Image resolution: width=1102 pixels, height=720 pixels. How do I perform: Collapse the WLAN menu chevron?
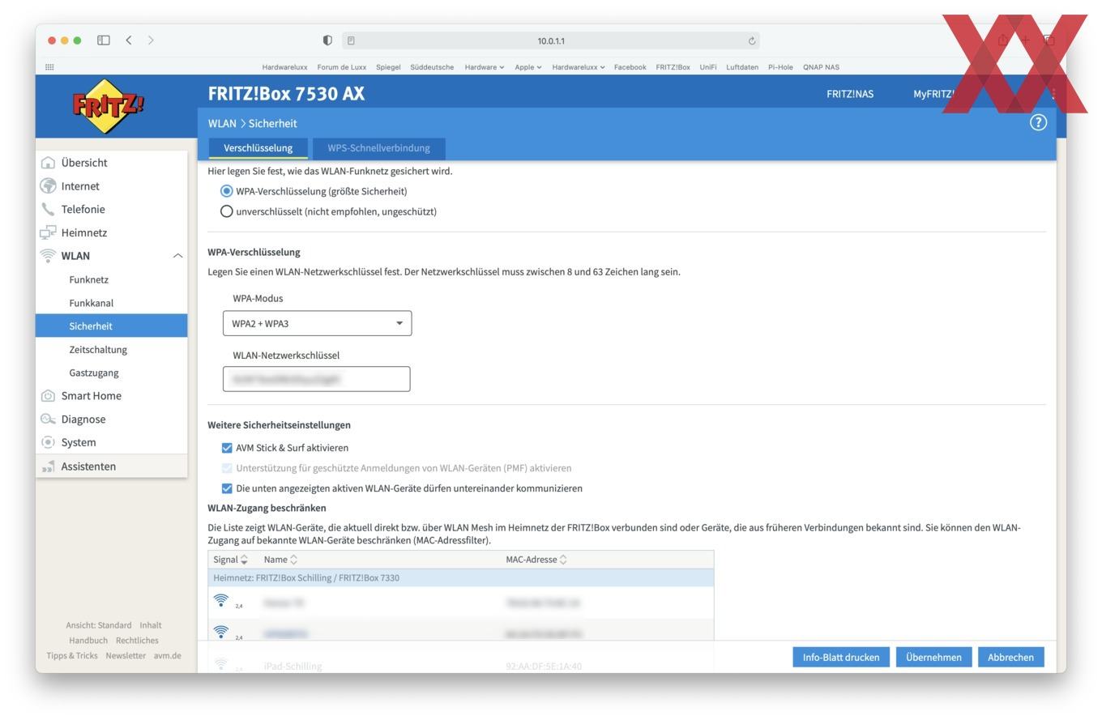point(177,256)
